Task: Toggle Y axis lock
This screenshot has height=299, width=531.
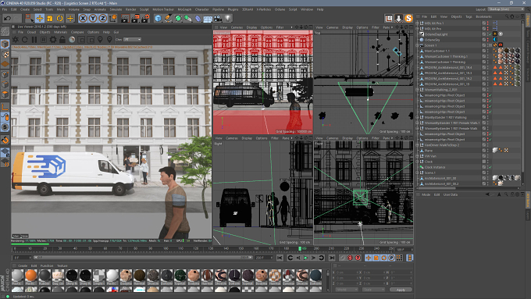Action: [93, 18]
